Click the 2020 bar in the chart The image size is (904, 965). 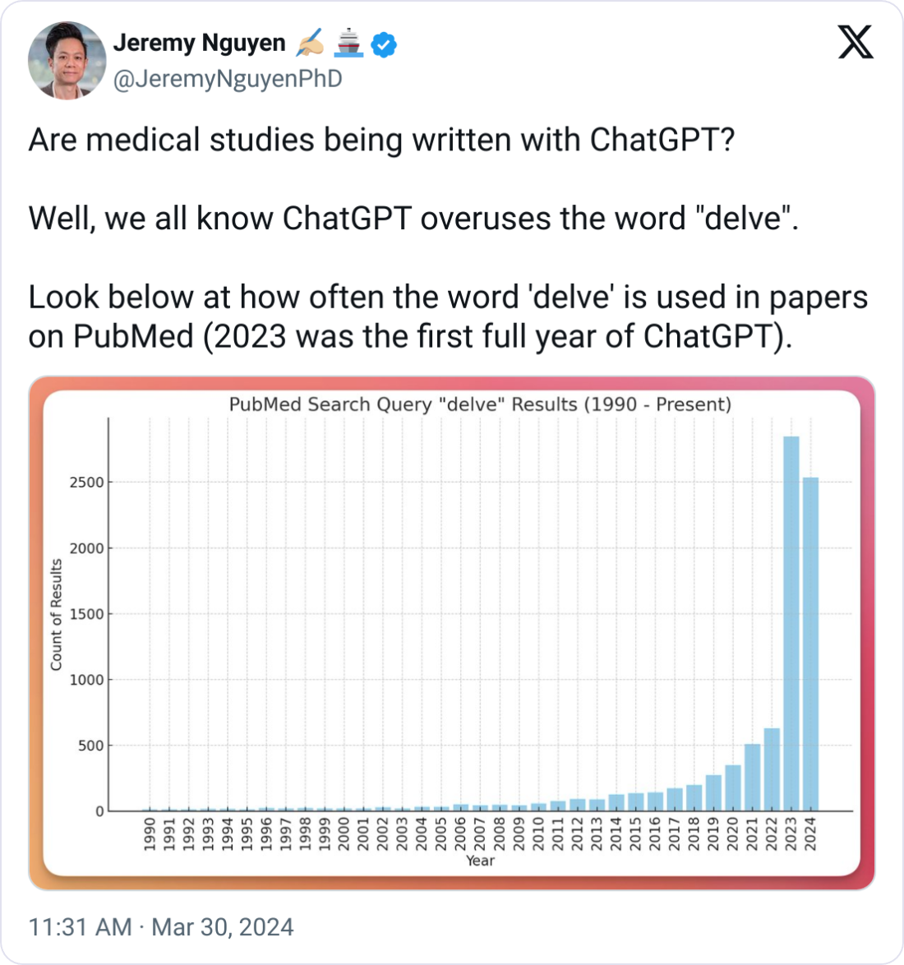pyautogui.click(x=733, y=787)
